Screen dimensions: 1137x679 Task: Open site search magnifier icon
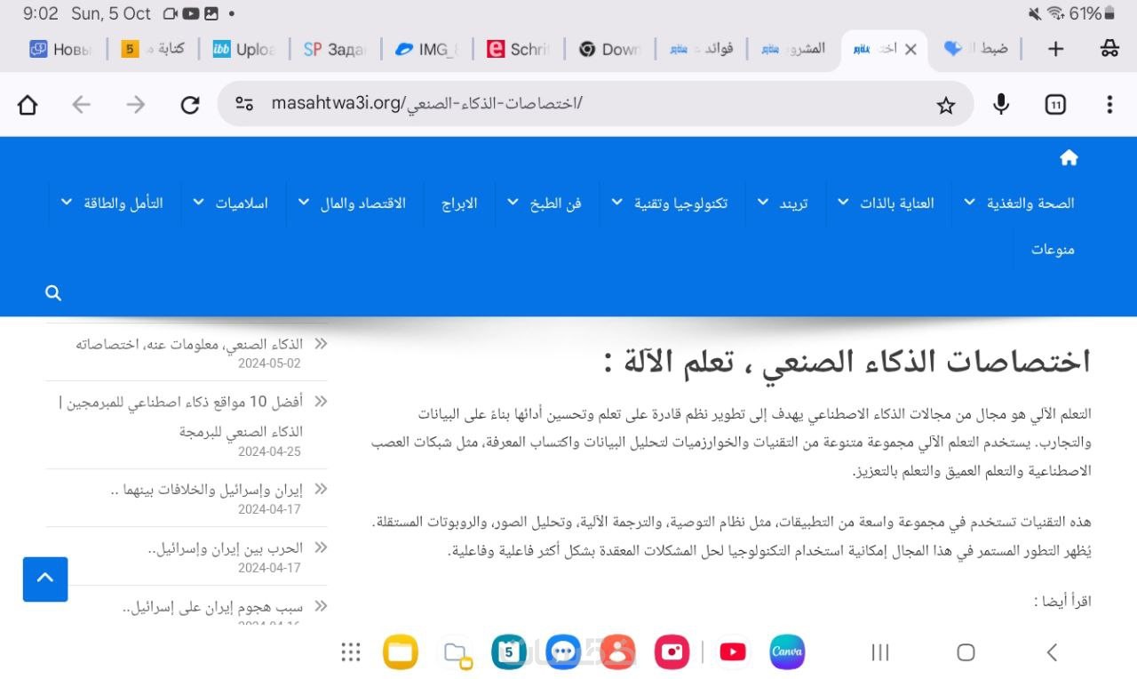pos(53,293)
